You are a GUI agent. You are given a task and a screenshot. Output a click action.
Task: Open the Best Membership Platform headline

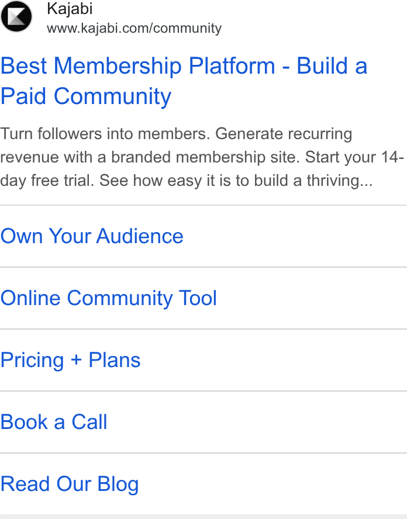pos(184,81)
